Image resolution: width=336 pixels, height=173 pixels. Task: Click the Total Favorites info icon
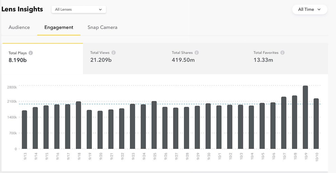coord(282,52)
